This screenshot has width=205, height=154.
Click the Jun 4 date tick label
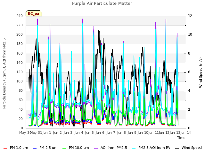point(79,133)
